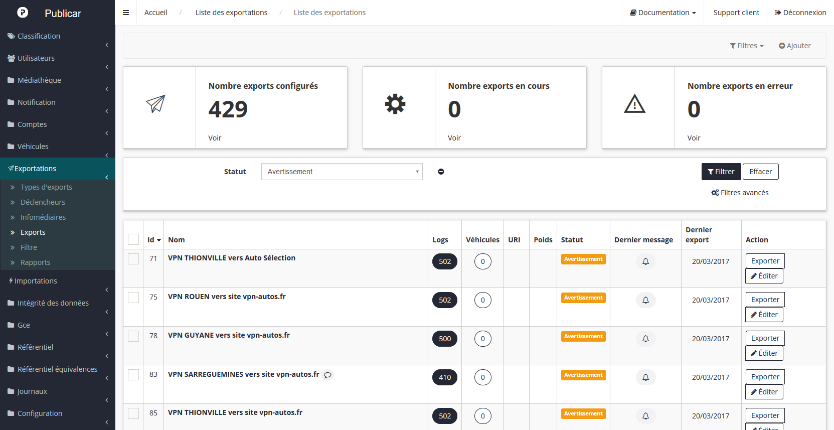This screenshot has height=430, width=834.
Task: Check the select-all checkbox in table header
Action: pos(133,239)
